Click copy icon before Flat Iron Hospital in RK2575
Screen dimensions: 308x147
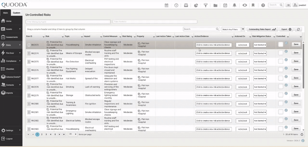(x=139, y=60)
